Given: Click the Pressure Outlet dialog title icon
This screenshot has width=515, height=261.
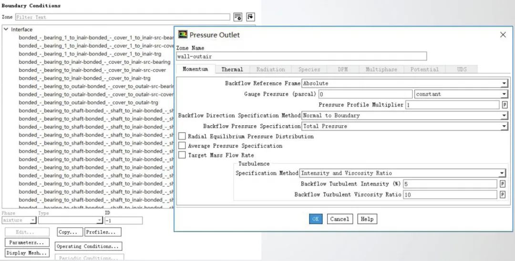Looking at the screenshot, I should [x=183, y=34].
